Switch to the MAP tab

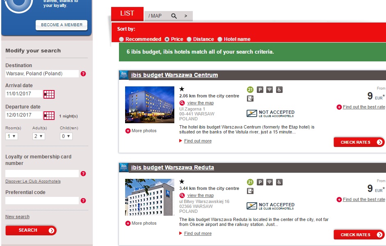[155, 16]
